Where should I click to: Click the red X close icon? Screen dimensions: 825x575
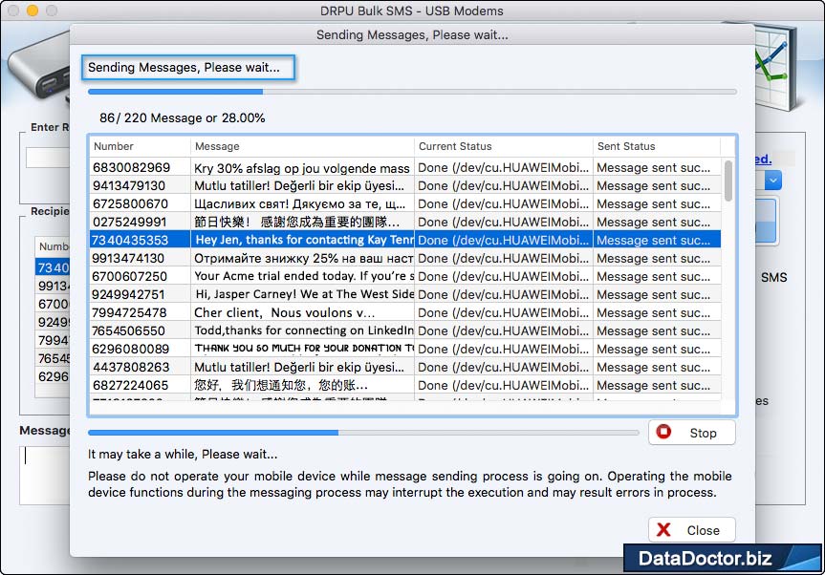pos(663,530)
